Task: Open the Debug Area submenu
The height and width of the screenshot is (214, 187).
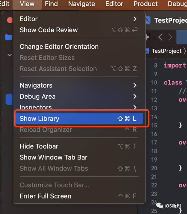Action: (x=79, y=97)
